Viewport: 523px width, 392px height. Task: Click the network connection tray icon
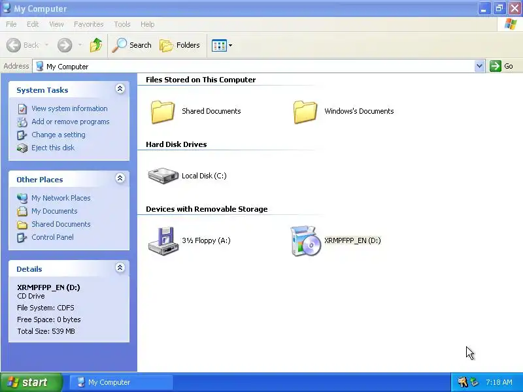click(x=474, y=382)
